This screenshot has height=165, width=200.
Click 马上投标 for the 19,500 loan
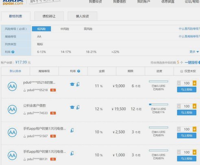click(x=187, y=112)
